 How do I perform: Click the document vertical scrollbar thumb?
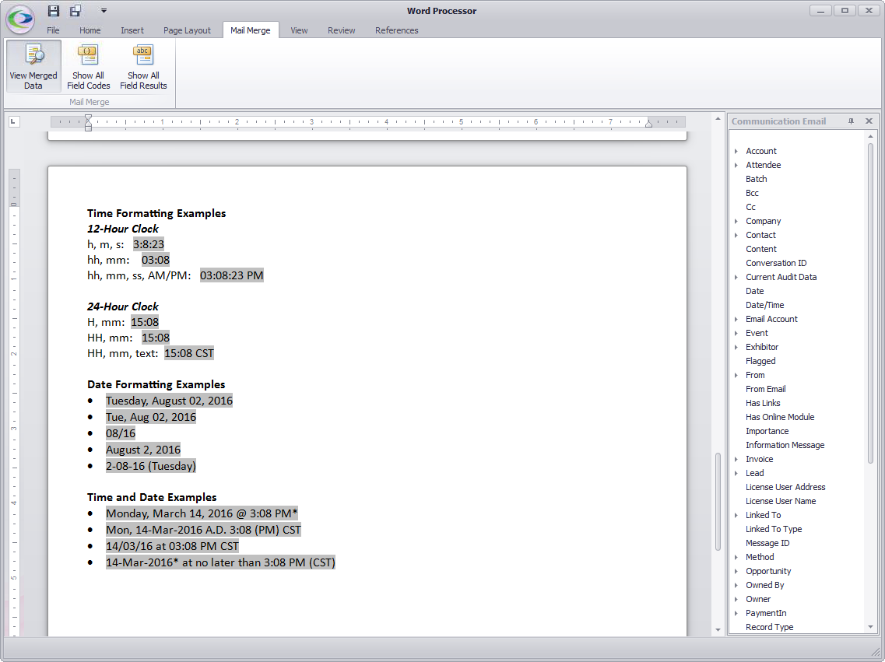(718, 501)
